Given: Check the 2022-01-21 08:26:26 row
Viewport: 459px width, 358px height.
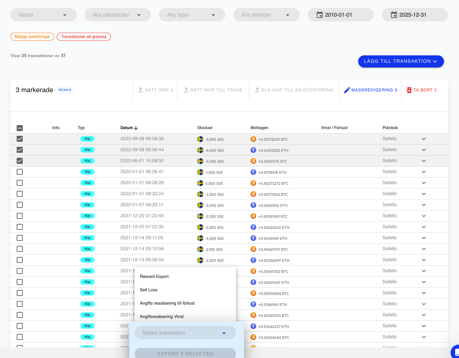Looking at the screenshot, I should coord(20,183).
